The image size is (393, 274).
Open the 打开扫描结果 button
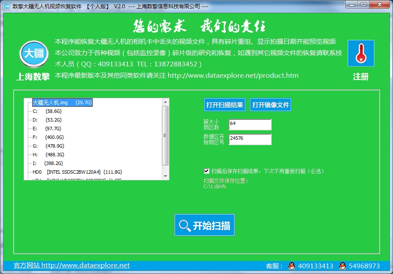click(225, 105)
